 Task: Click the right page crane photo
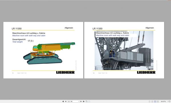(124, 51)
